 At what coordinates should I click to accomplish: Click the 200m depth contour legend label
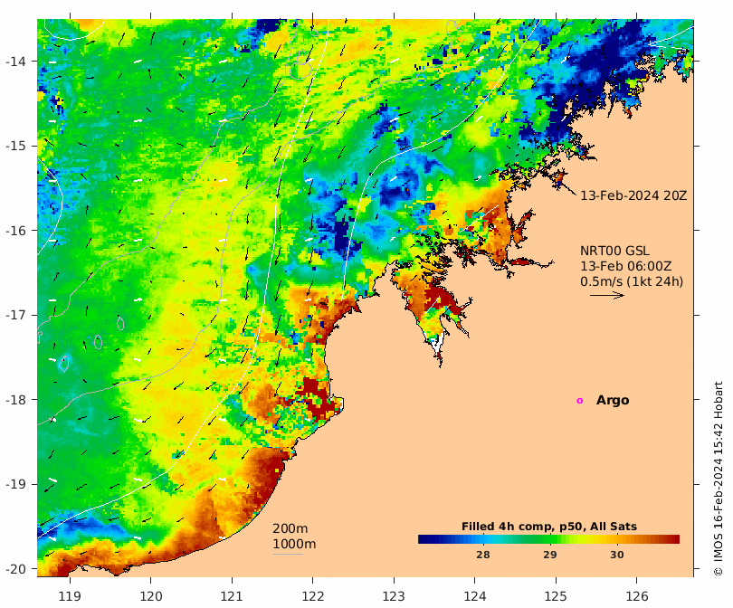pos(290,528)
